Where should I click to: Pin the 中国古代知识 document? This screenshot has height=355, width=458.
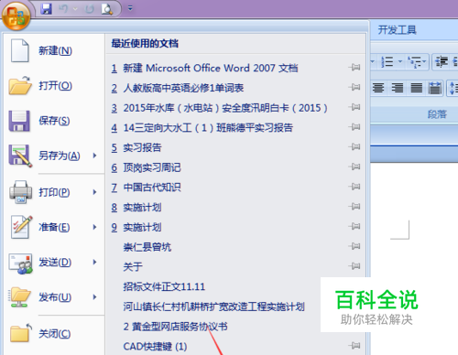pos(354,187)
